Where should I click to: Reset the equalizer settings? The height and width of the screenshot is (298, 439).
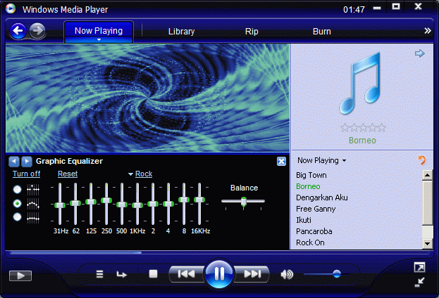68,174
